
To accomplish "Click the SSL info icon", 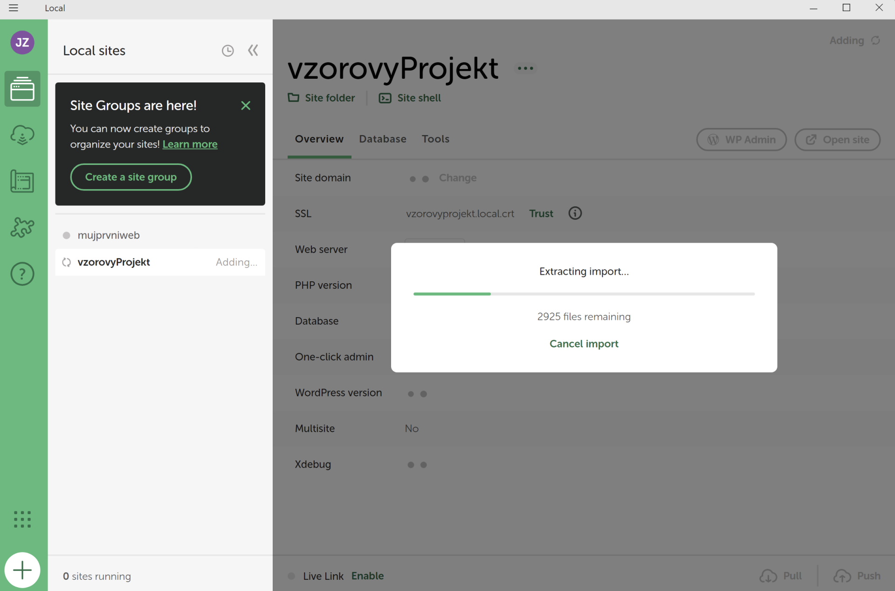I will point(575,213).
